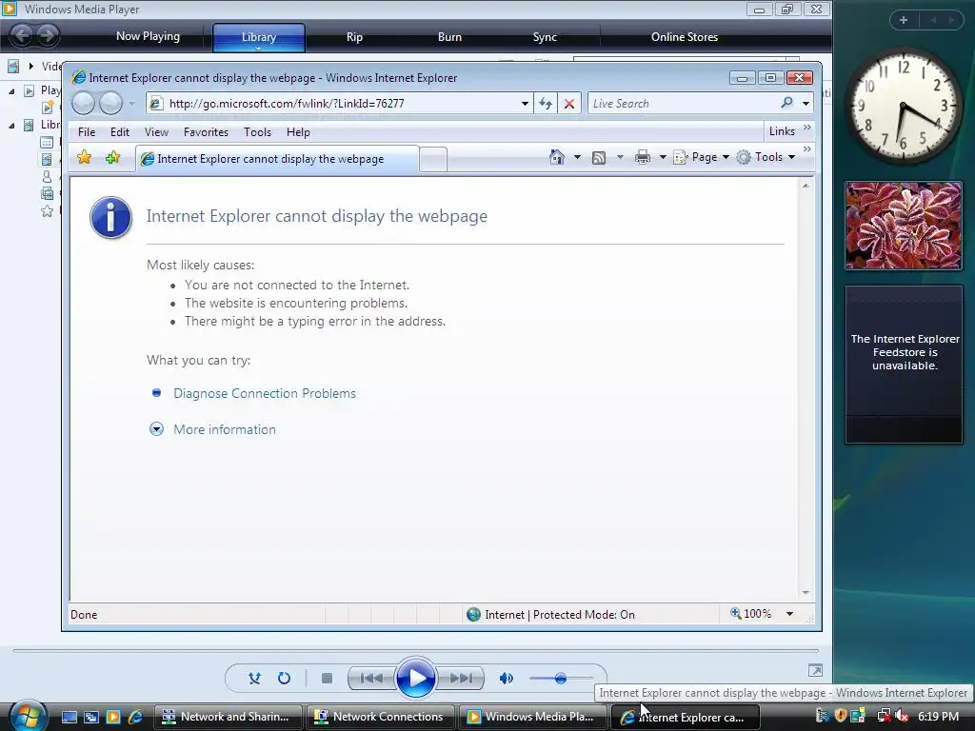The height and width of the screenshot is (731, 975).
Task: Select the Burn tab in Media Player
Action: click(x=449, y=37)
